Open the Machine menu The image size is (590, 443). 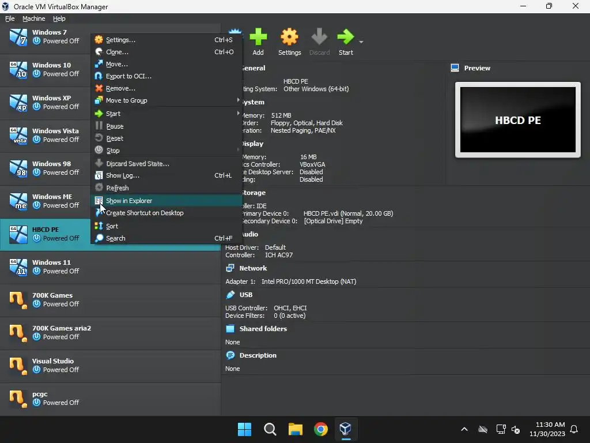click(x=33, y=18)
